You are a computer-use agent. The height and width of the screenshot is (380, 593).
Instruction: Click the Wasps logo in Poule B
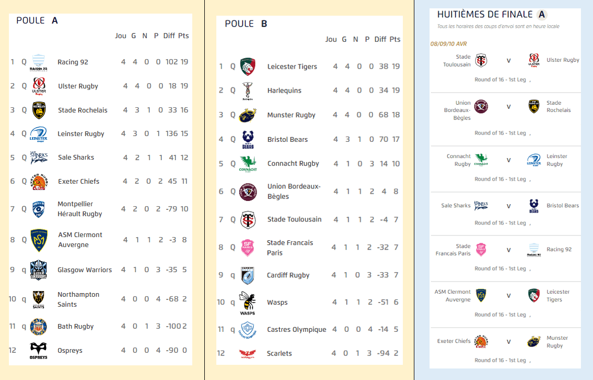click(247, 303)
